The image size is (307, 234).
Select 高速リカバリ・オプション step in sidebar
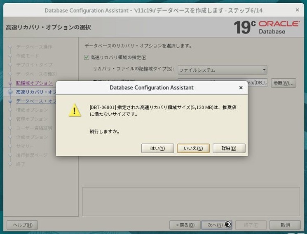pyautogui.click(x=36, y=92)
